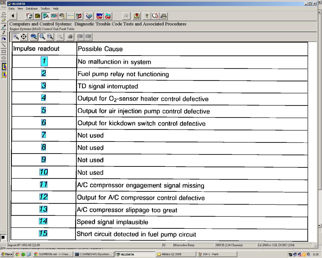Click highlighted impulse readout 2

pos(44,73)
